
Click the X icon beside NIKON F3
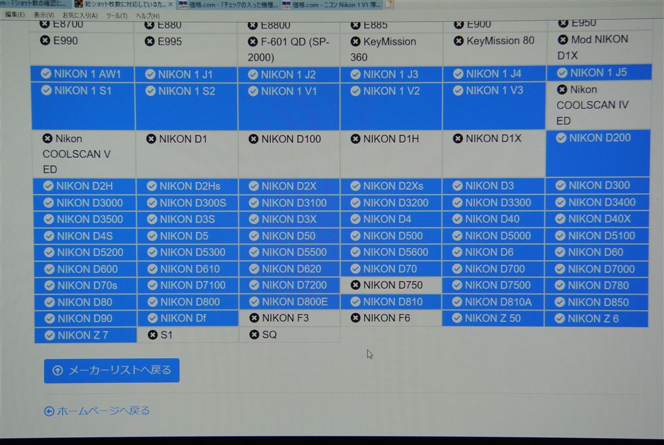(x=254, y=318)
